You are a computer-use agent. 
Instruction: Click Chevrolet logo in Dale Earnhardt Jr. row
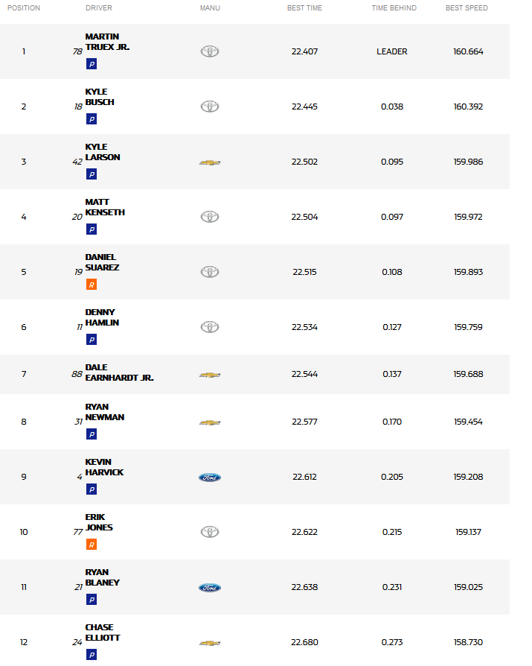coord(210,375)
